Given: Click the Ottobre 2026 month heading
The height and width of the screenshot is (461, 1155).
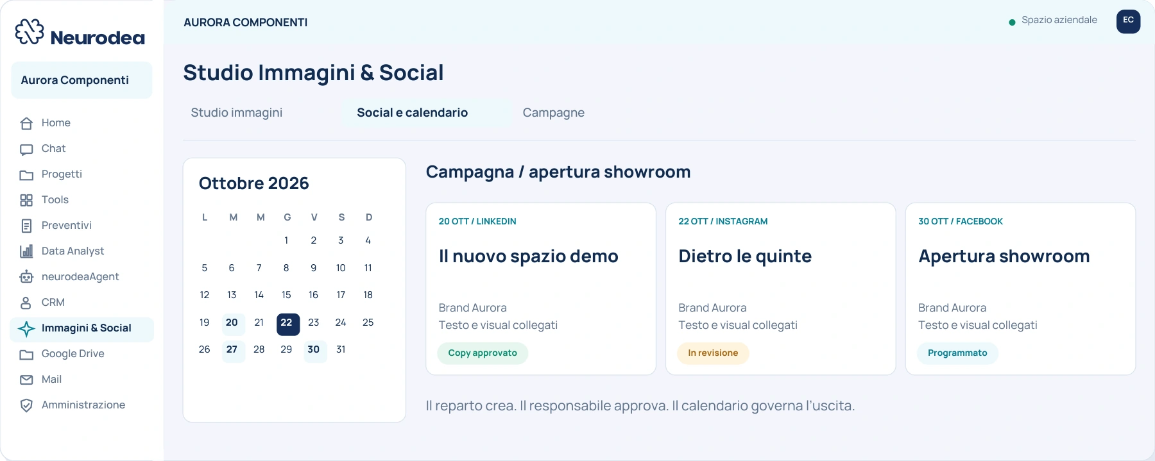Looking at the screenshot, I should 253,183.
